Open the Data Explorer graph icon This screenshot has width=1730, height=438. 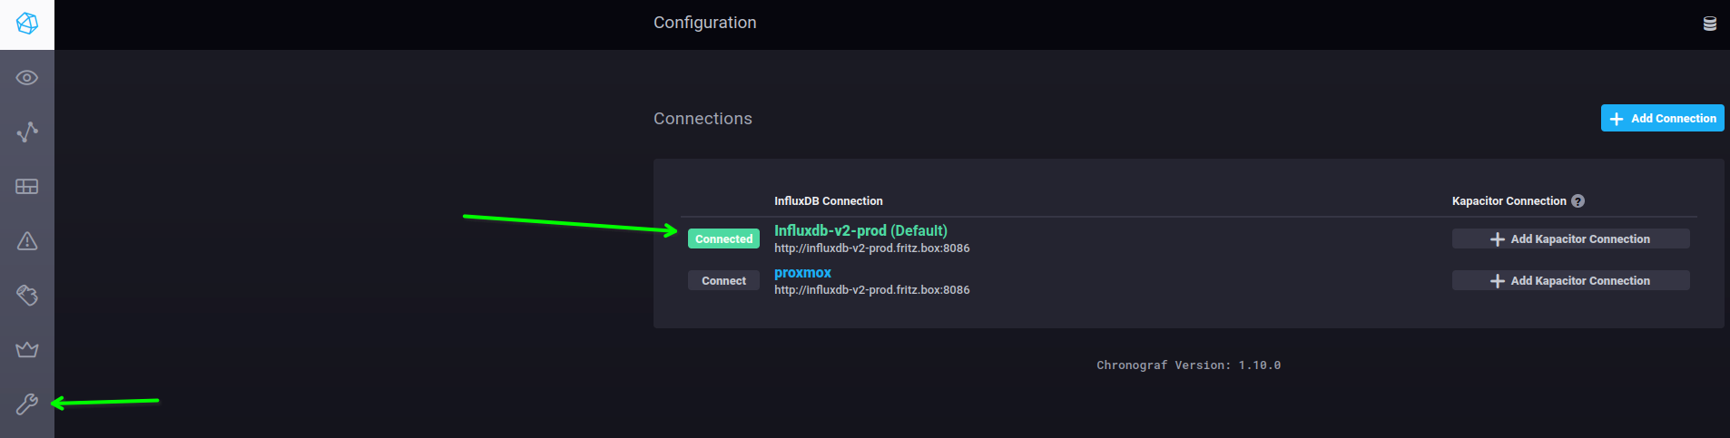27,132
